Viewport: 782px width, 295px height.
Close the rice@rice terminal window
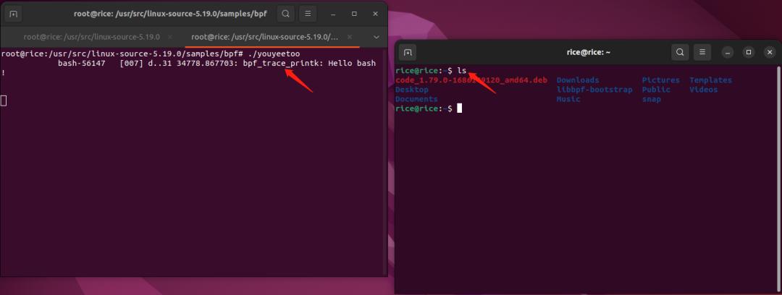(x=770, y=52)
